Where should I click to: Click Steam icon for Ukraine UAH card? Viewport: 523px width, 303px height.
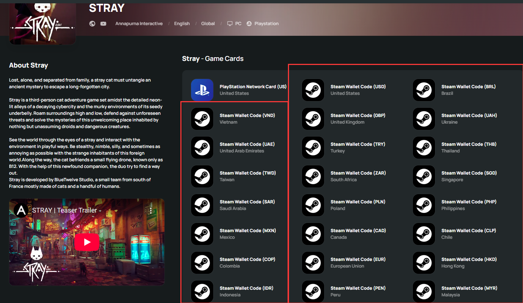tap(424, 119)
